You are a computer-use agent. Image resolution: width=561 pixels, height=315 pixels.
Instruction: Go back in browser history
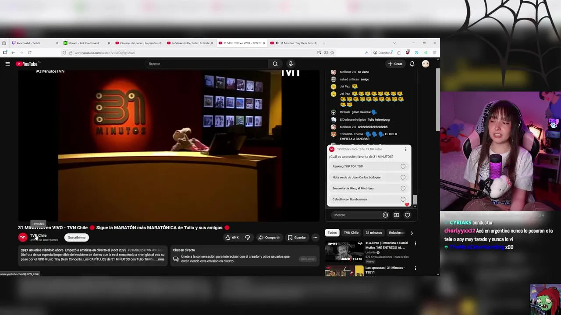[x=13, y=52]
